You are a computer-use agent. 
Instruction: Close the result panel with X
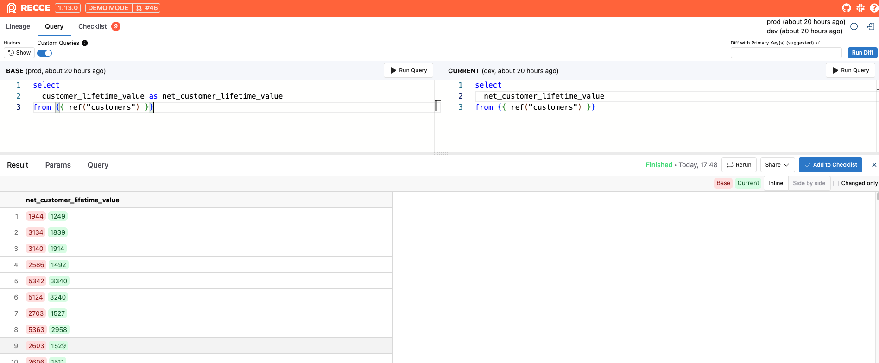click(874, 165)
